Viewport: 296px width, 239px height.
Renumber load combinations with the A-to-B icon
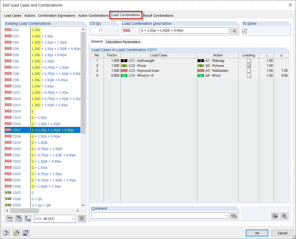click(28, 219)
